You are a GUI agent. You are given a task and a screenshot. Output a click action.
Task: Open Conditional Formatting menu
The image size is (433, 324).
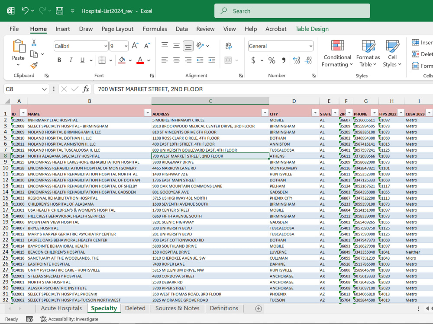click(x=337, y=54)
